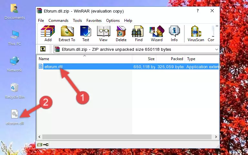Viewport: 248px width, 155px height.
Task: Sort by Type column header
Action: point(202,59)
